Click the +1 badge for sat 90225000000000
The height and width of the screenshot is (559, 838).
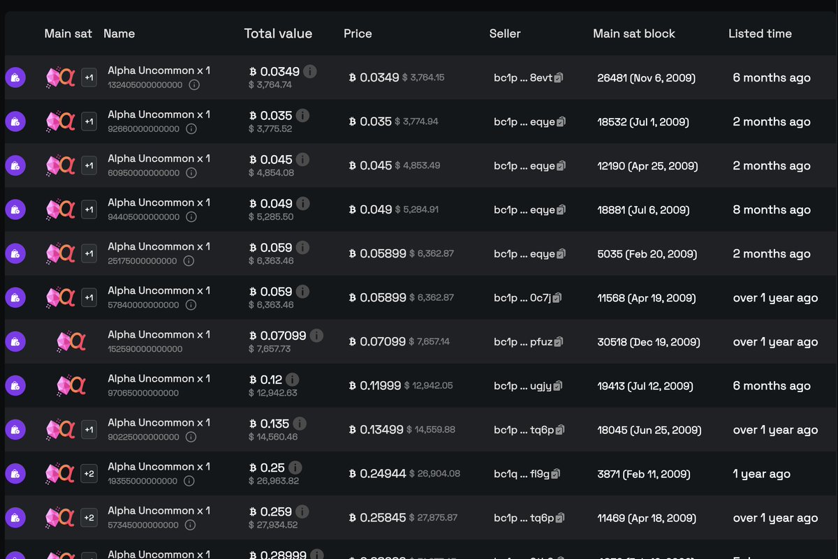[x=89, y=430]
